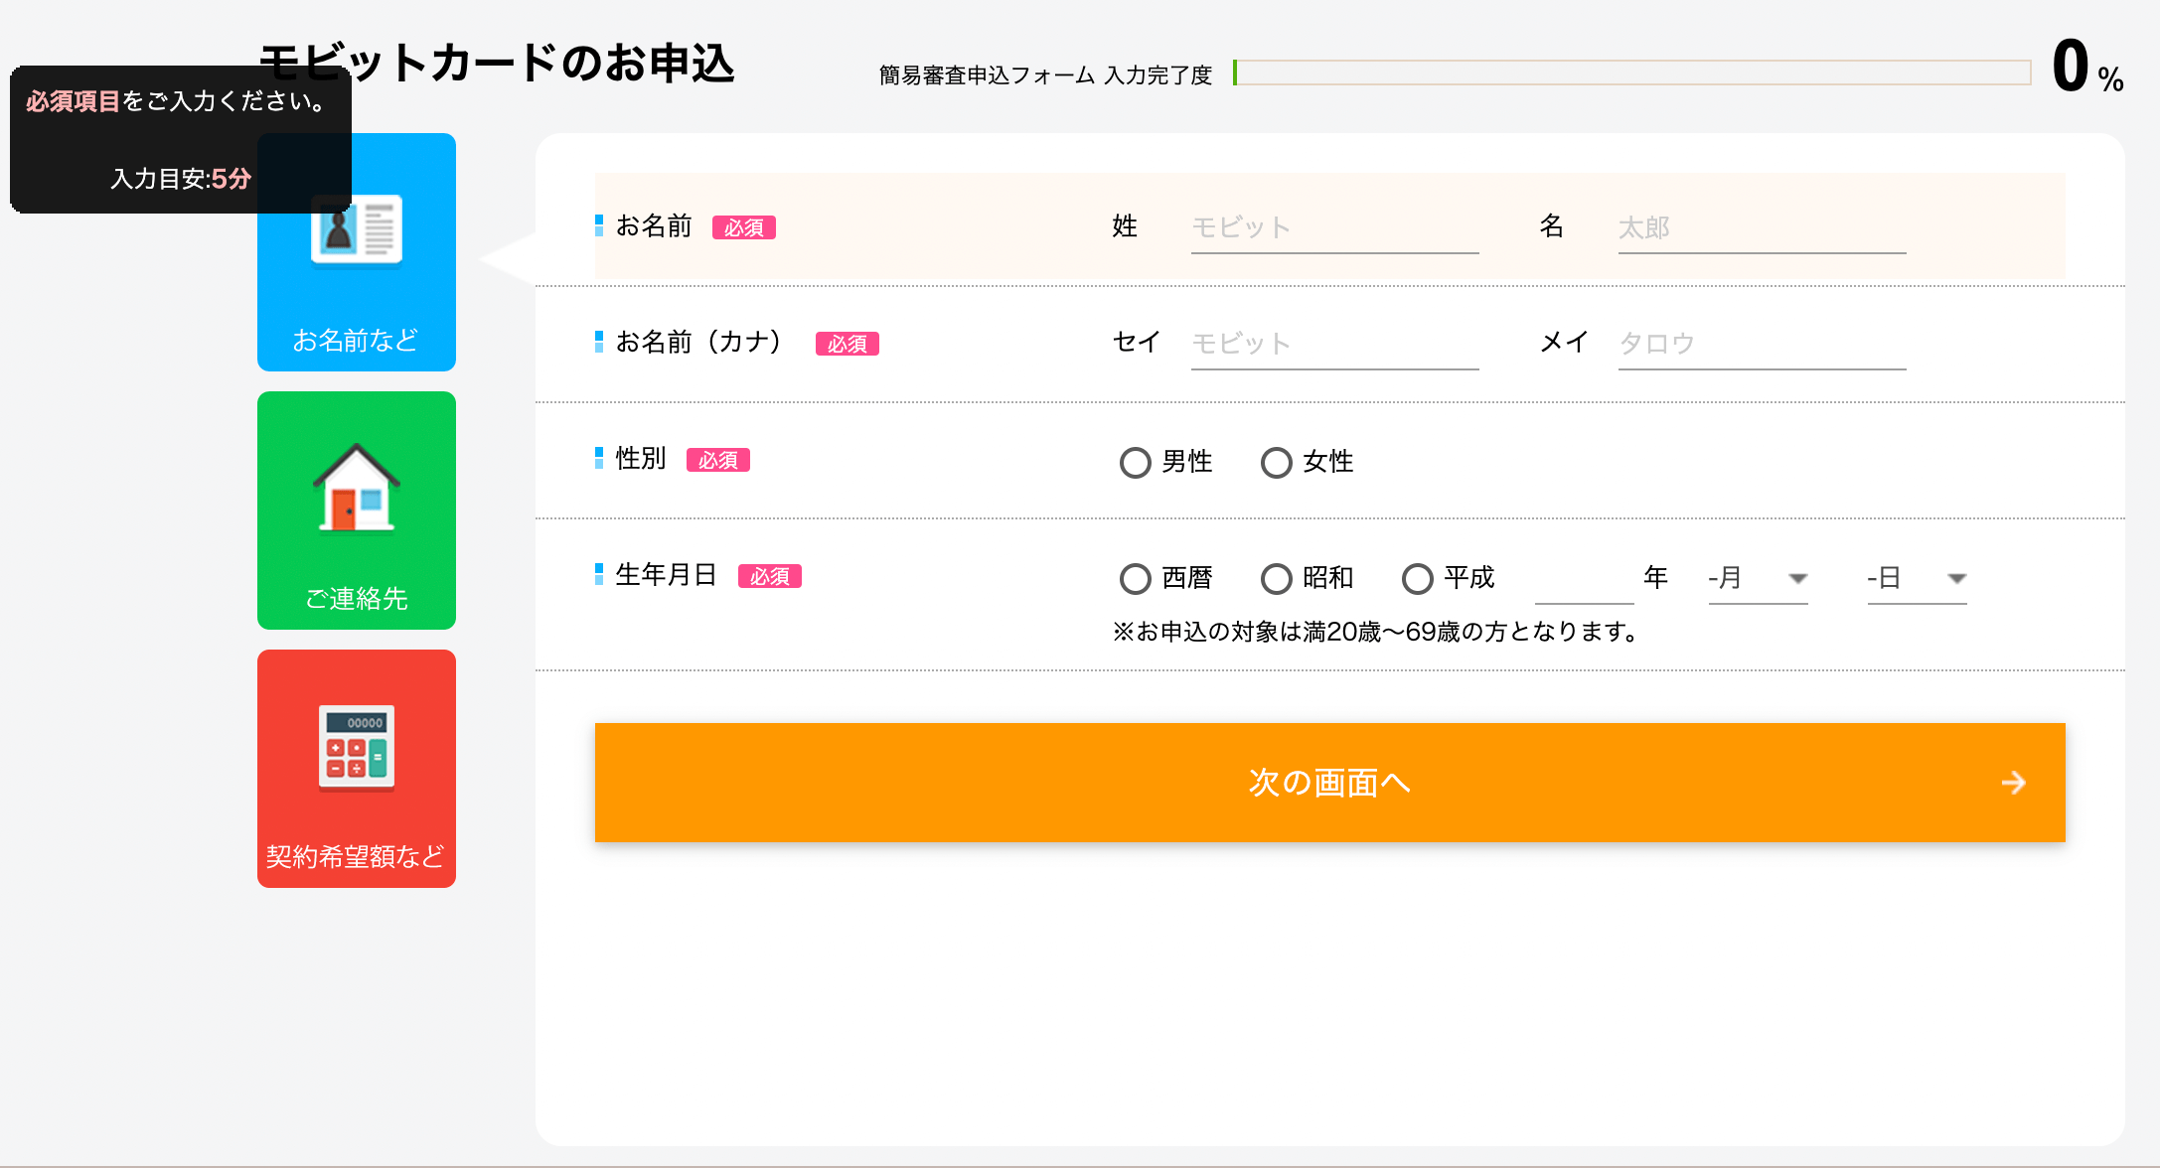Open the ご連絡先 section tab
2160x1168 pixels.
pos(357,511)
